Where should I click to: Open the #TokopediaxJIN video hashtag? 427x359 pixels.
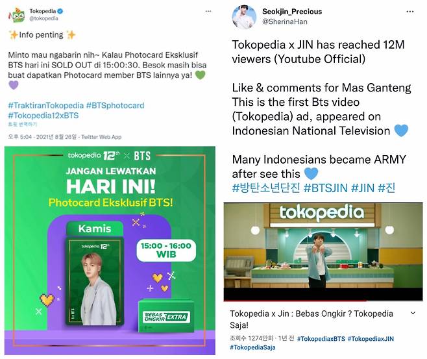pos(371,339)
